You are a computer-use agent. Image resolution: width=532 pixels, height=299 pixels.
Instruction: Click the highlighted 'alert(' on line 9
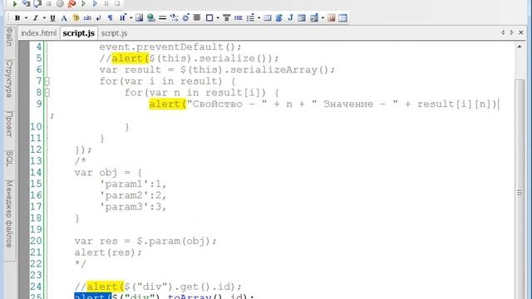(168, 104)
